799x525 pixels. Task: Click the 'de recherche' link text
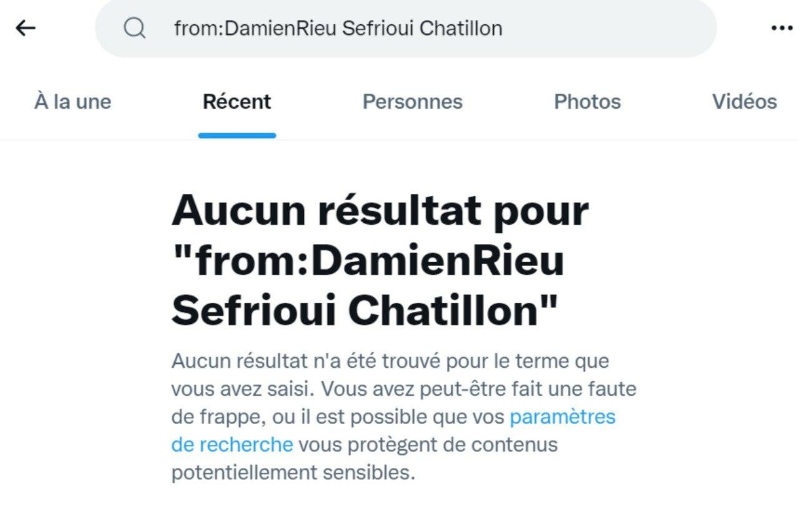tap(232, 445)
